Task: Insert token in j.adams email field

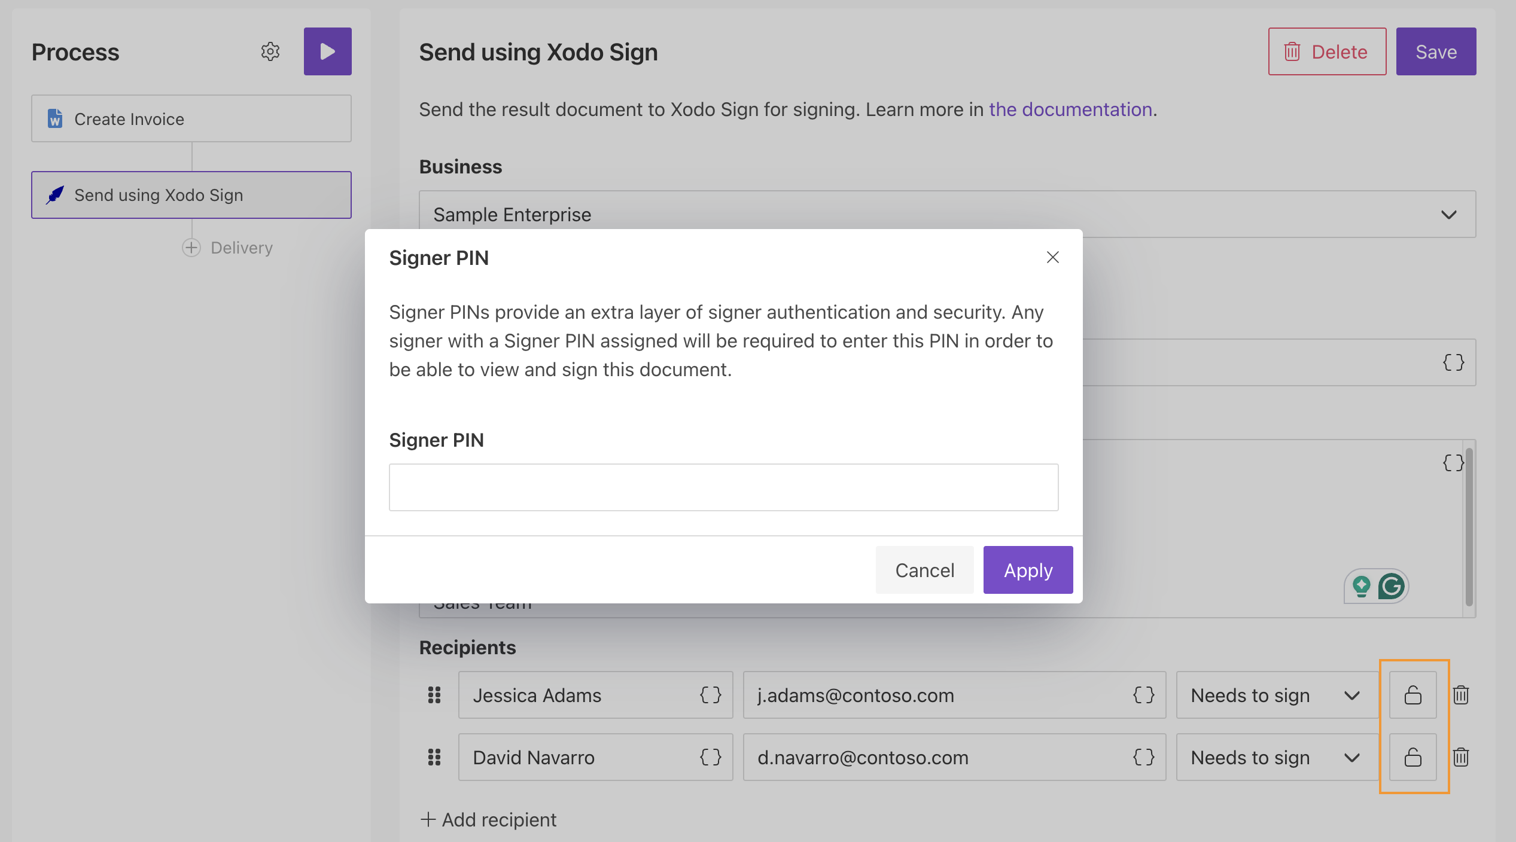Action: 1144,695
